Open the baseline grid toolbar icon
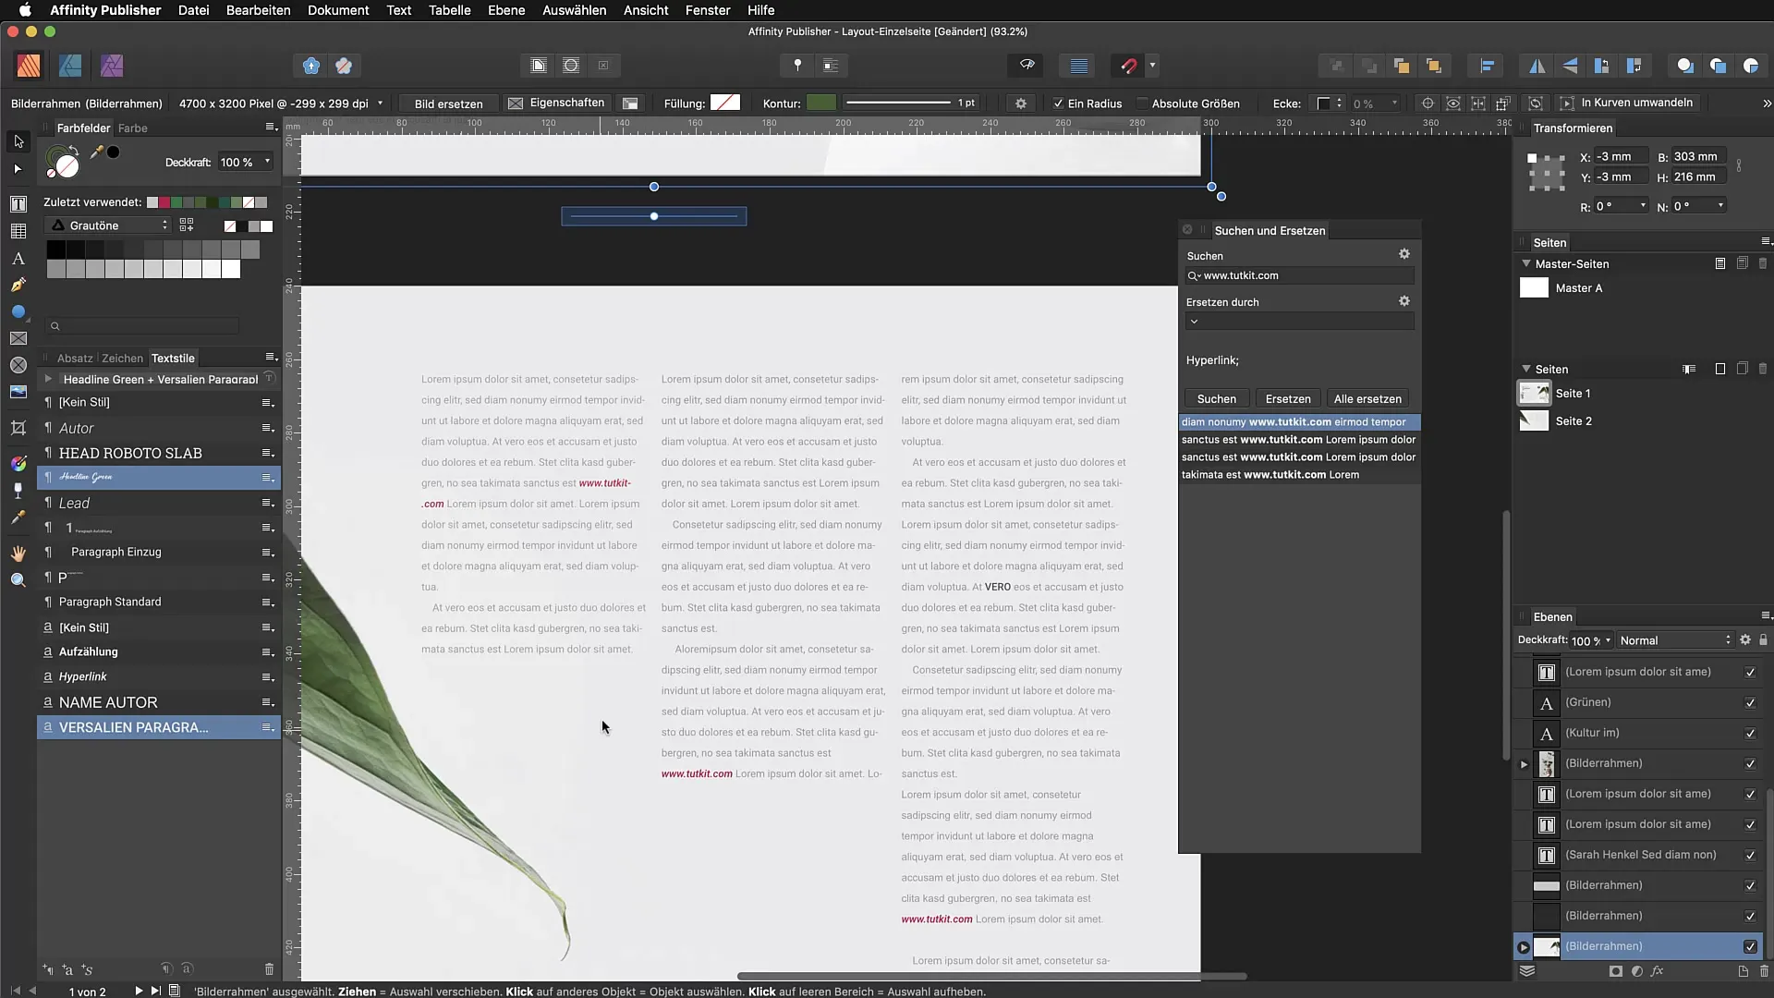 coord(1078,66)
